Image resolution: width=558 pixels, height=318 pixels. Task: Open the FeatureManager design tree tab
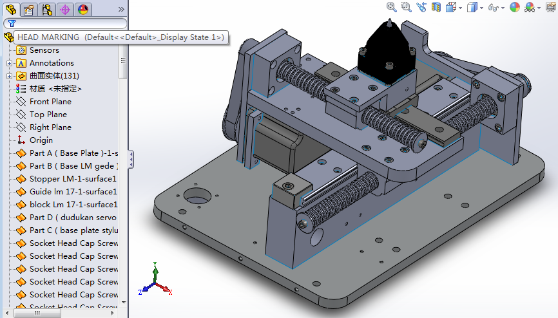11,9
